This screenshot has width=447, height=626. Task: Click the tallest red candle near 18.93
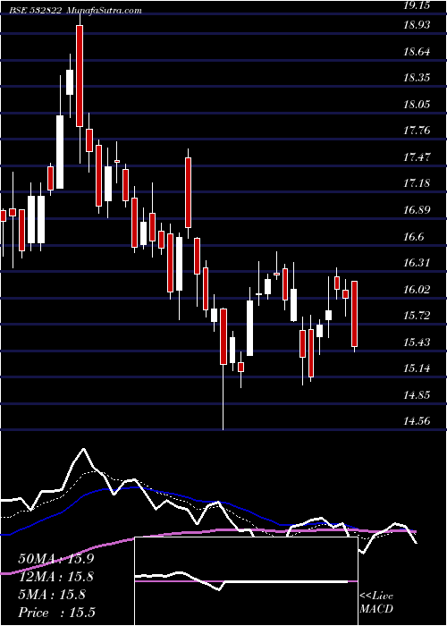click(x=80, y=76)
